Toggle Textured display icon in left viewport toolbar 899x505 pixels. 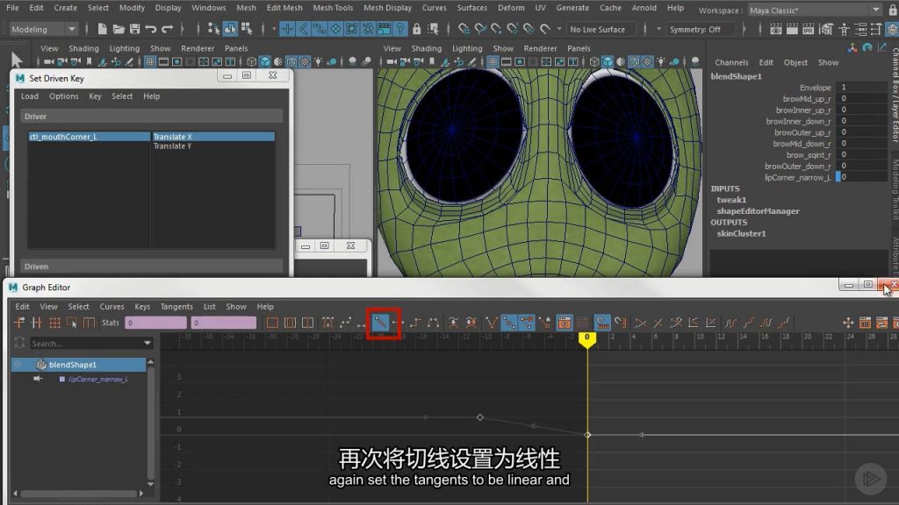(305, 61)
